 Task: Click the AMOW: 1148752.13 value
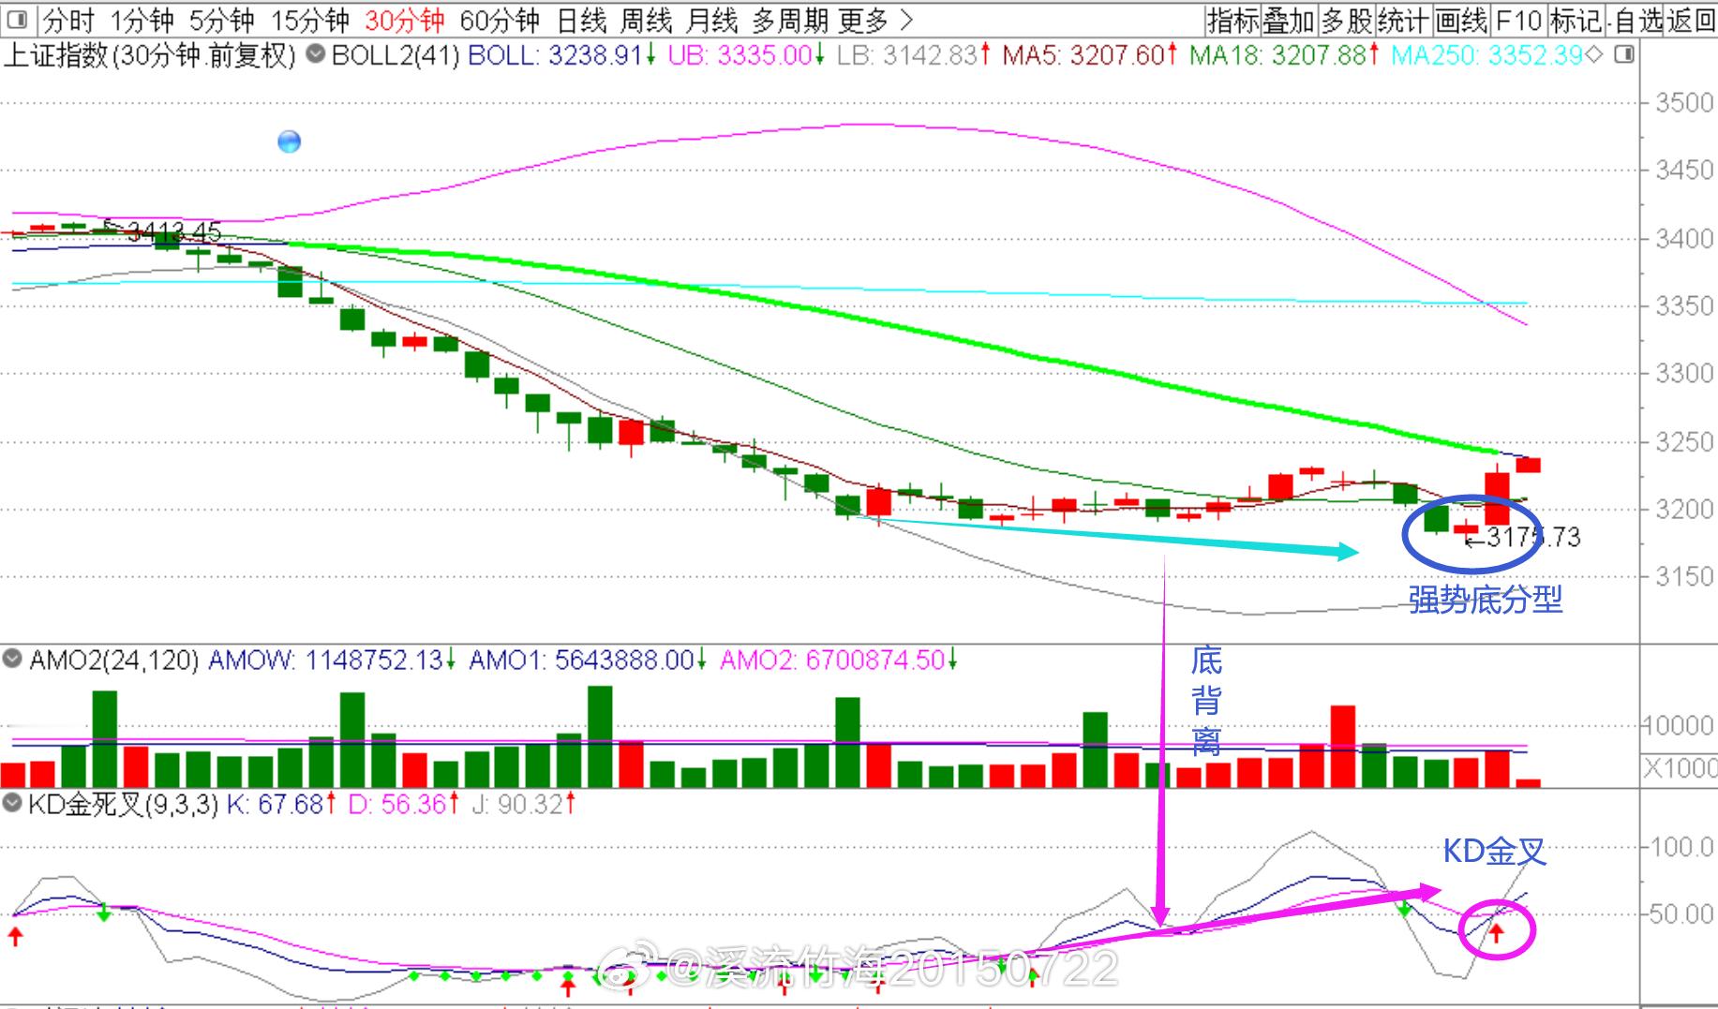[x=332, y=660]
